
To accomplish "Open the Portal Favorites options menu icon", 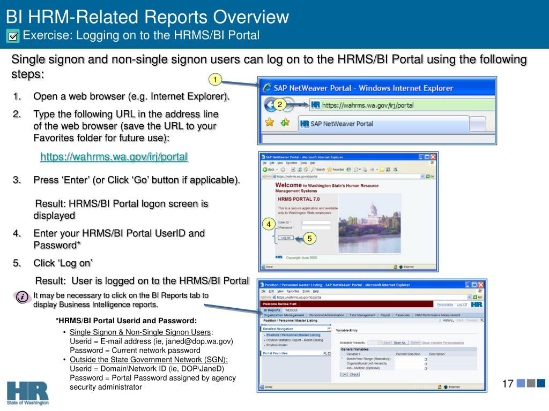I will coord(324,353).
